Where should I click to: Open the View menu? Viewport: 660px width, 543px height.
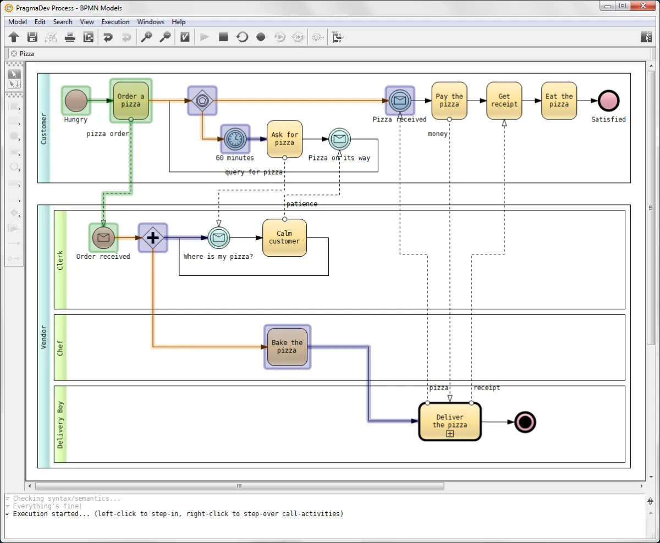[87, 22]
